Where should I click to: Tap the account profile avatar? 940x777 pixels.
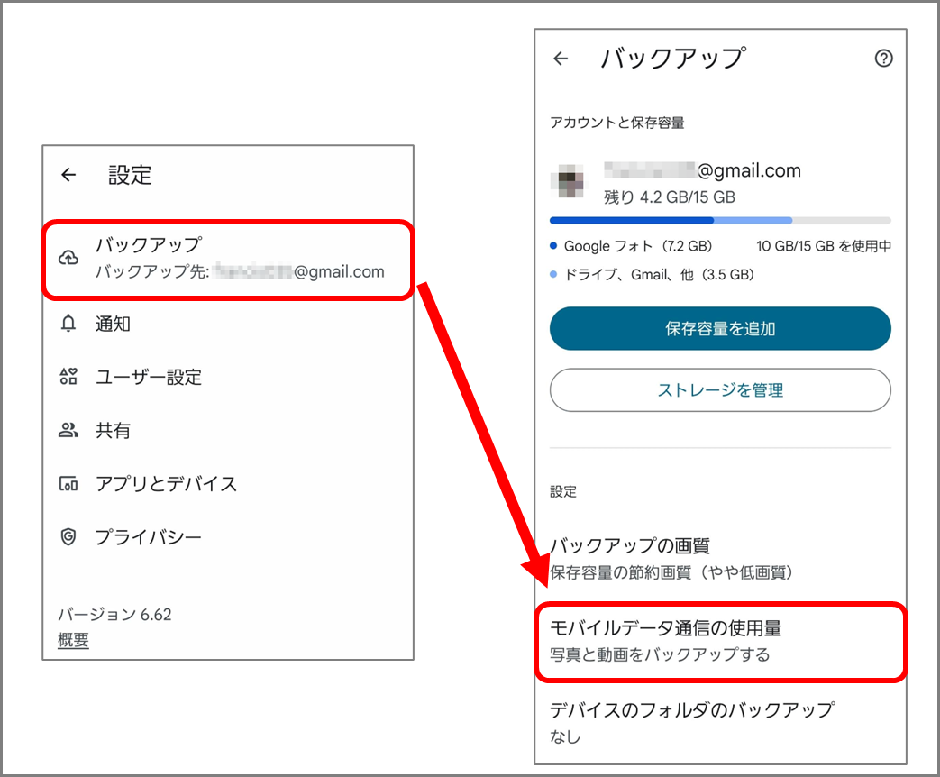(x=570, y=180)
